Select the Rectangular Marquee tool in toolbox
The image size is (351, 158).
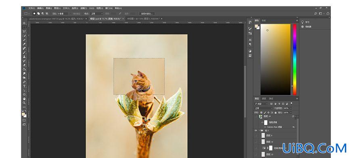24,27
